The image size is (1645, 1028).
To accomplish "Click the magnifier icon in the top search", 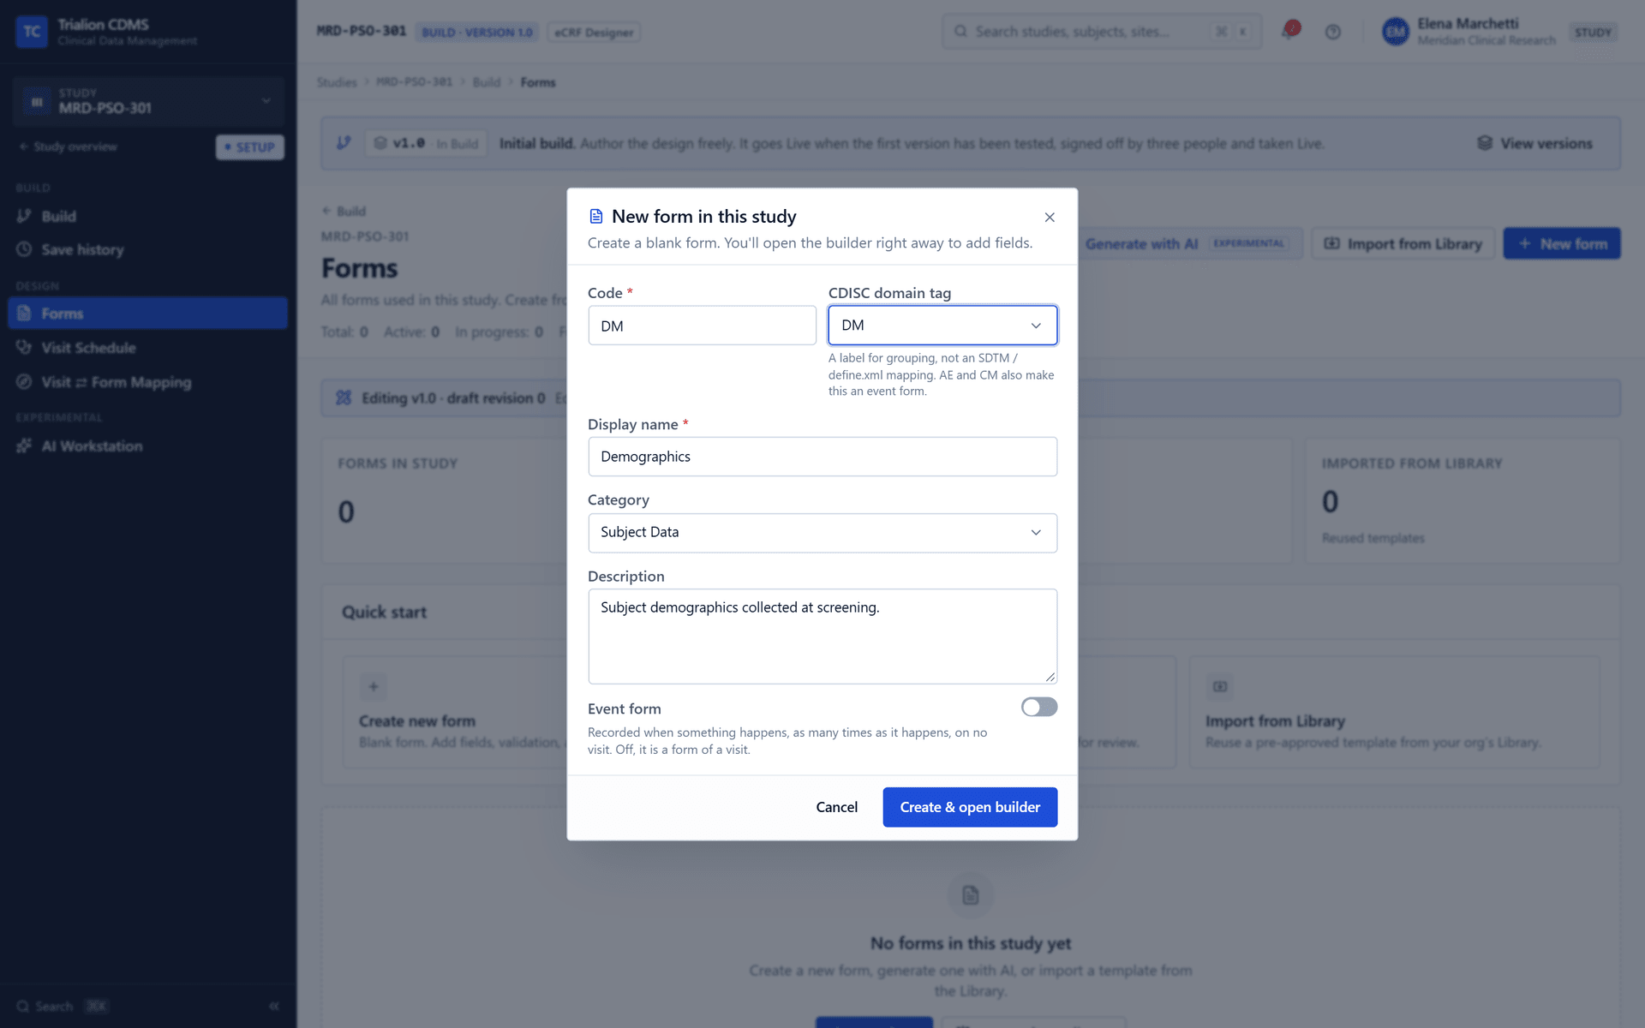I will [960, 32].
